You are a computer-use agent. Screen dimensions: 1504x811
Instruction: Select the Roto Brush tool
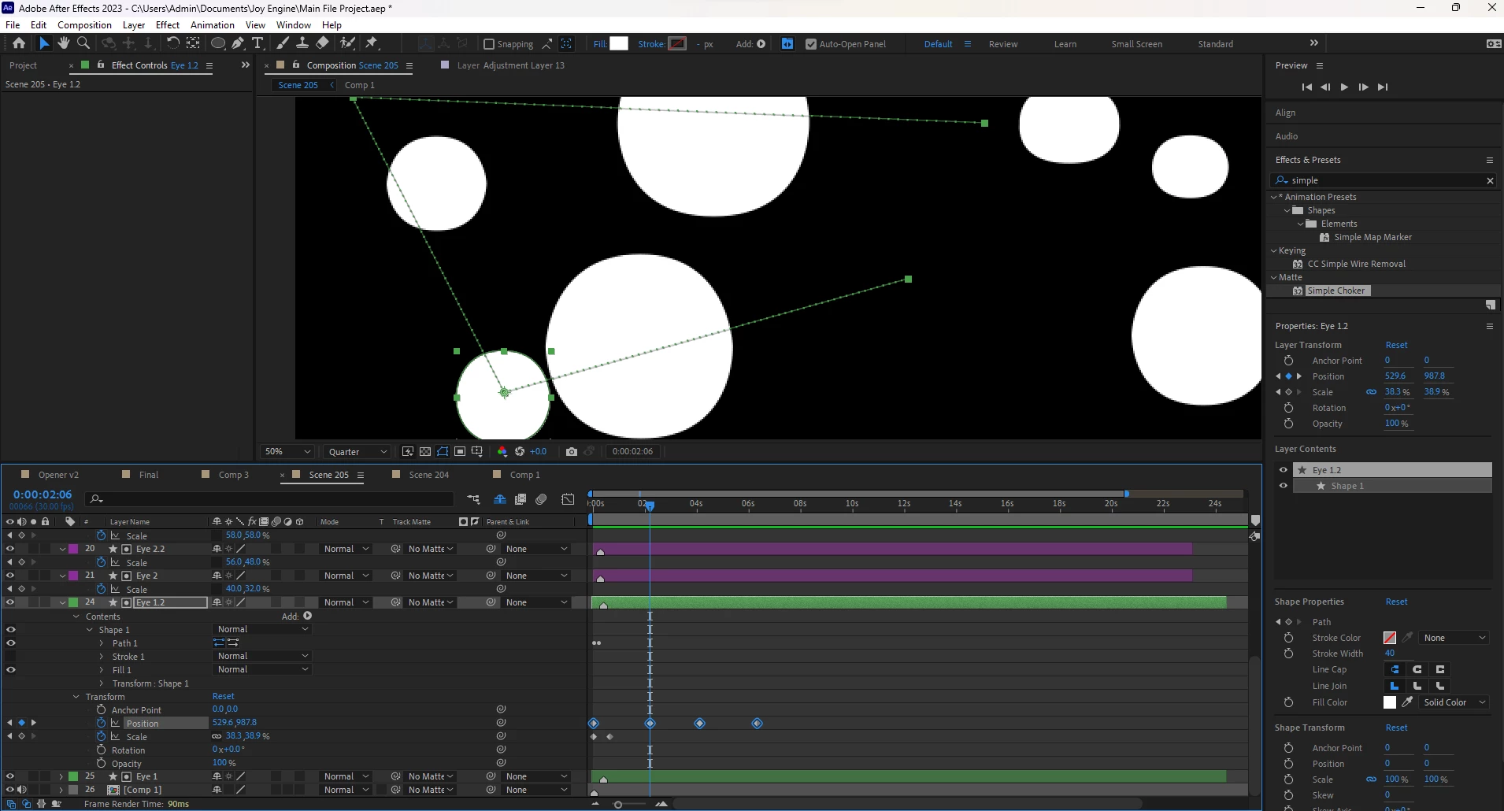[x=347, y=43]
